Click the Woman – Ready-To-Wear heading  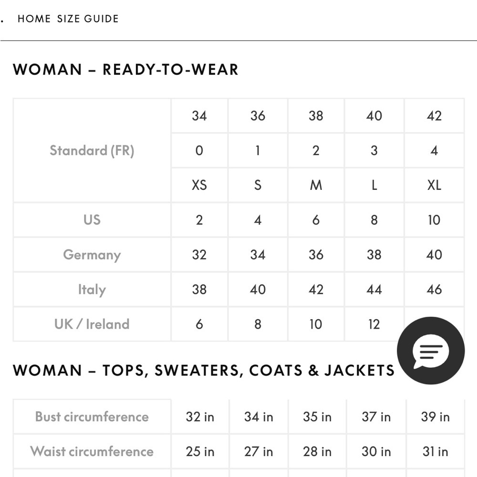click(125, 70)
